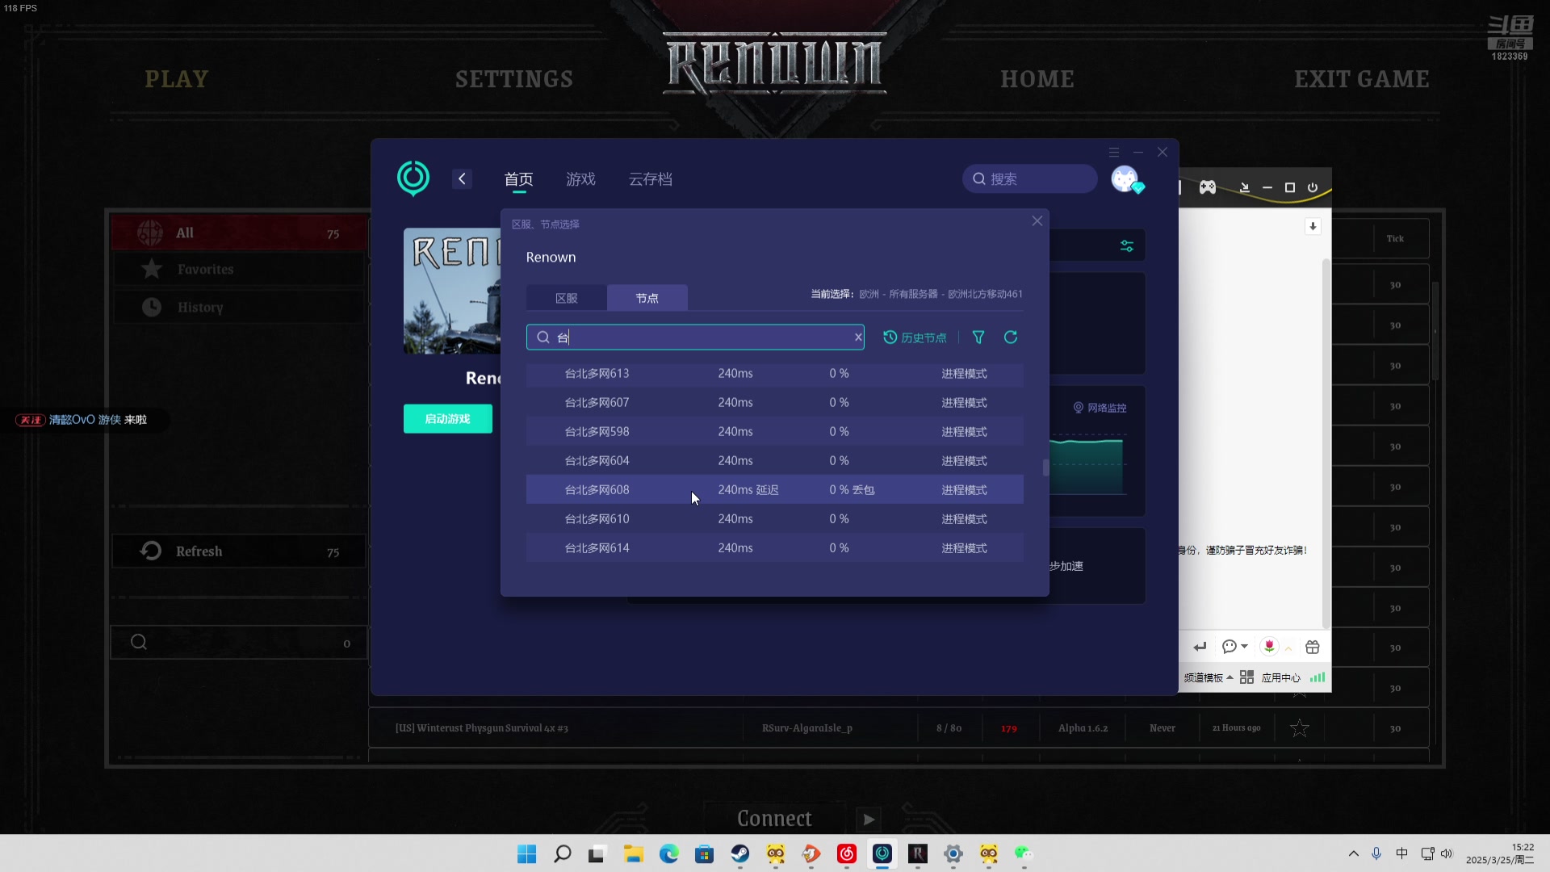Open Microsoft Edge from the taskbar
This screenshot has width=1550, height=872.
tap(668, 854)
